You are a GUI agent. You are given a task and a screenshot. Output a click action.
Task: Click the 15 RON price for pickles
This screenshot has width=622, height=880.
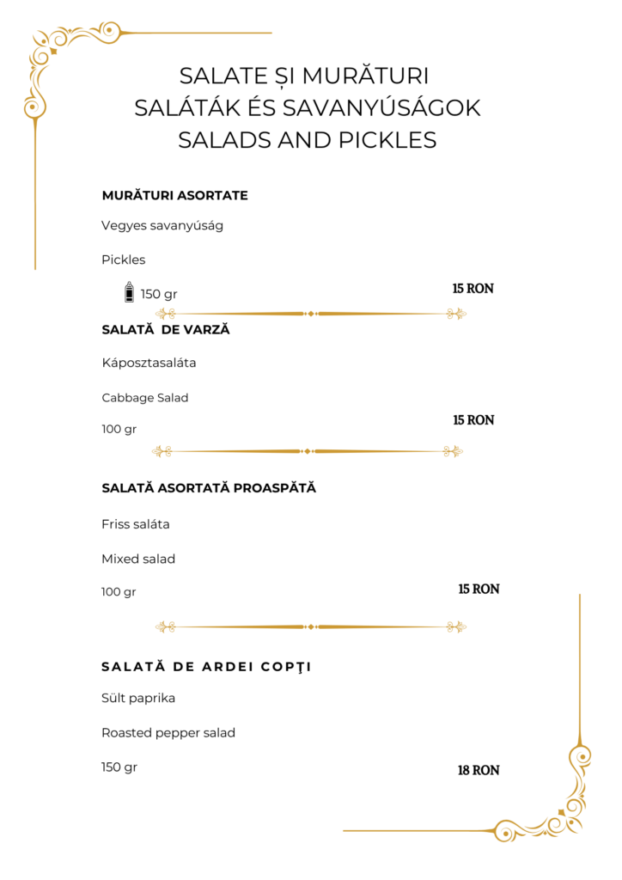click(473, 289)
